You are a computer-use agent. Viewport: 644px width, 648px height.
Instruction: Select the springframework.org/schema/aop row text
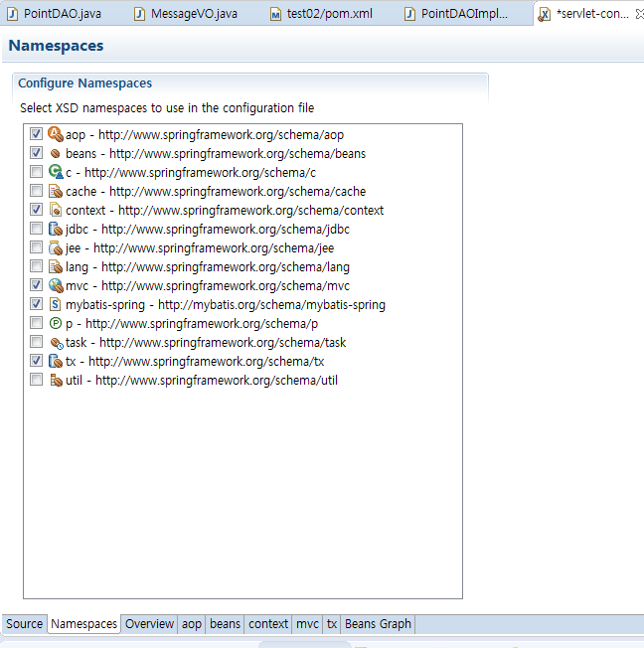[205, 135]
